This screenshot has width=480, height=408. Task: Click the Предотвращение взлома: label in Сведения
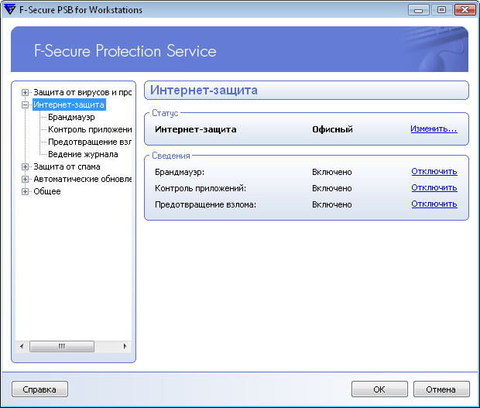coord(205,204)
